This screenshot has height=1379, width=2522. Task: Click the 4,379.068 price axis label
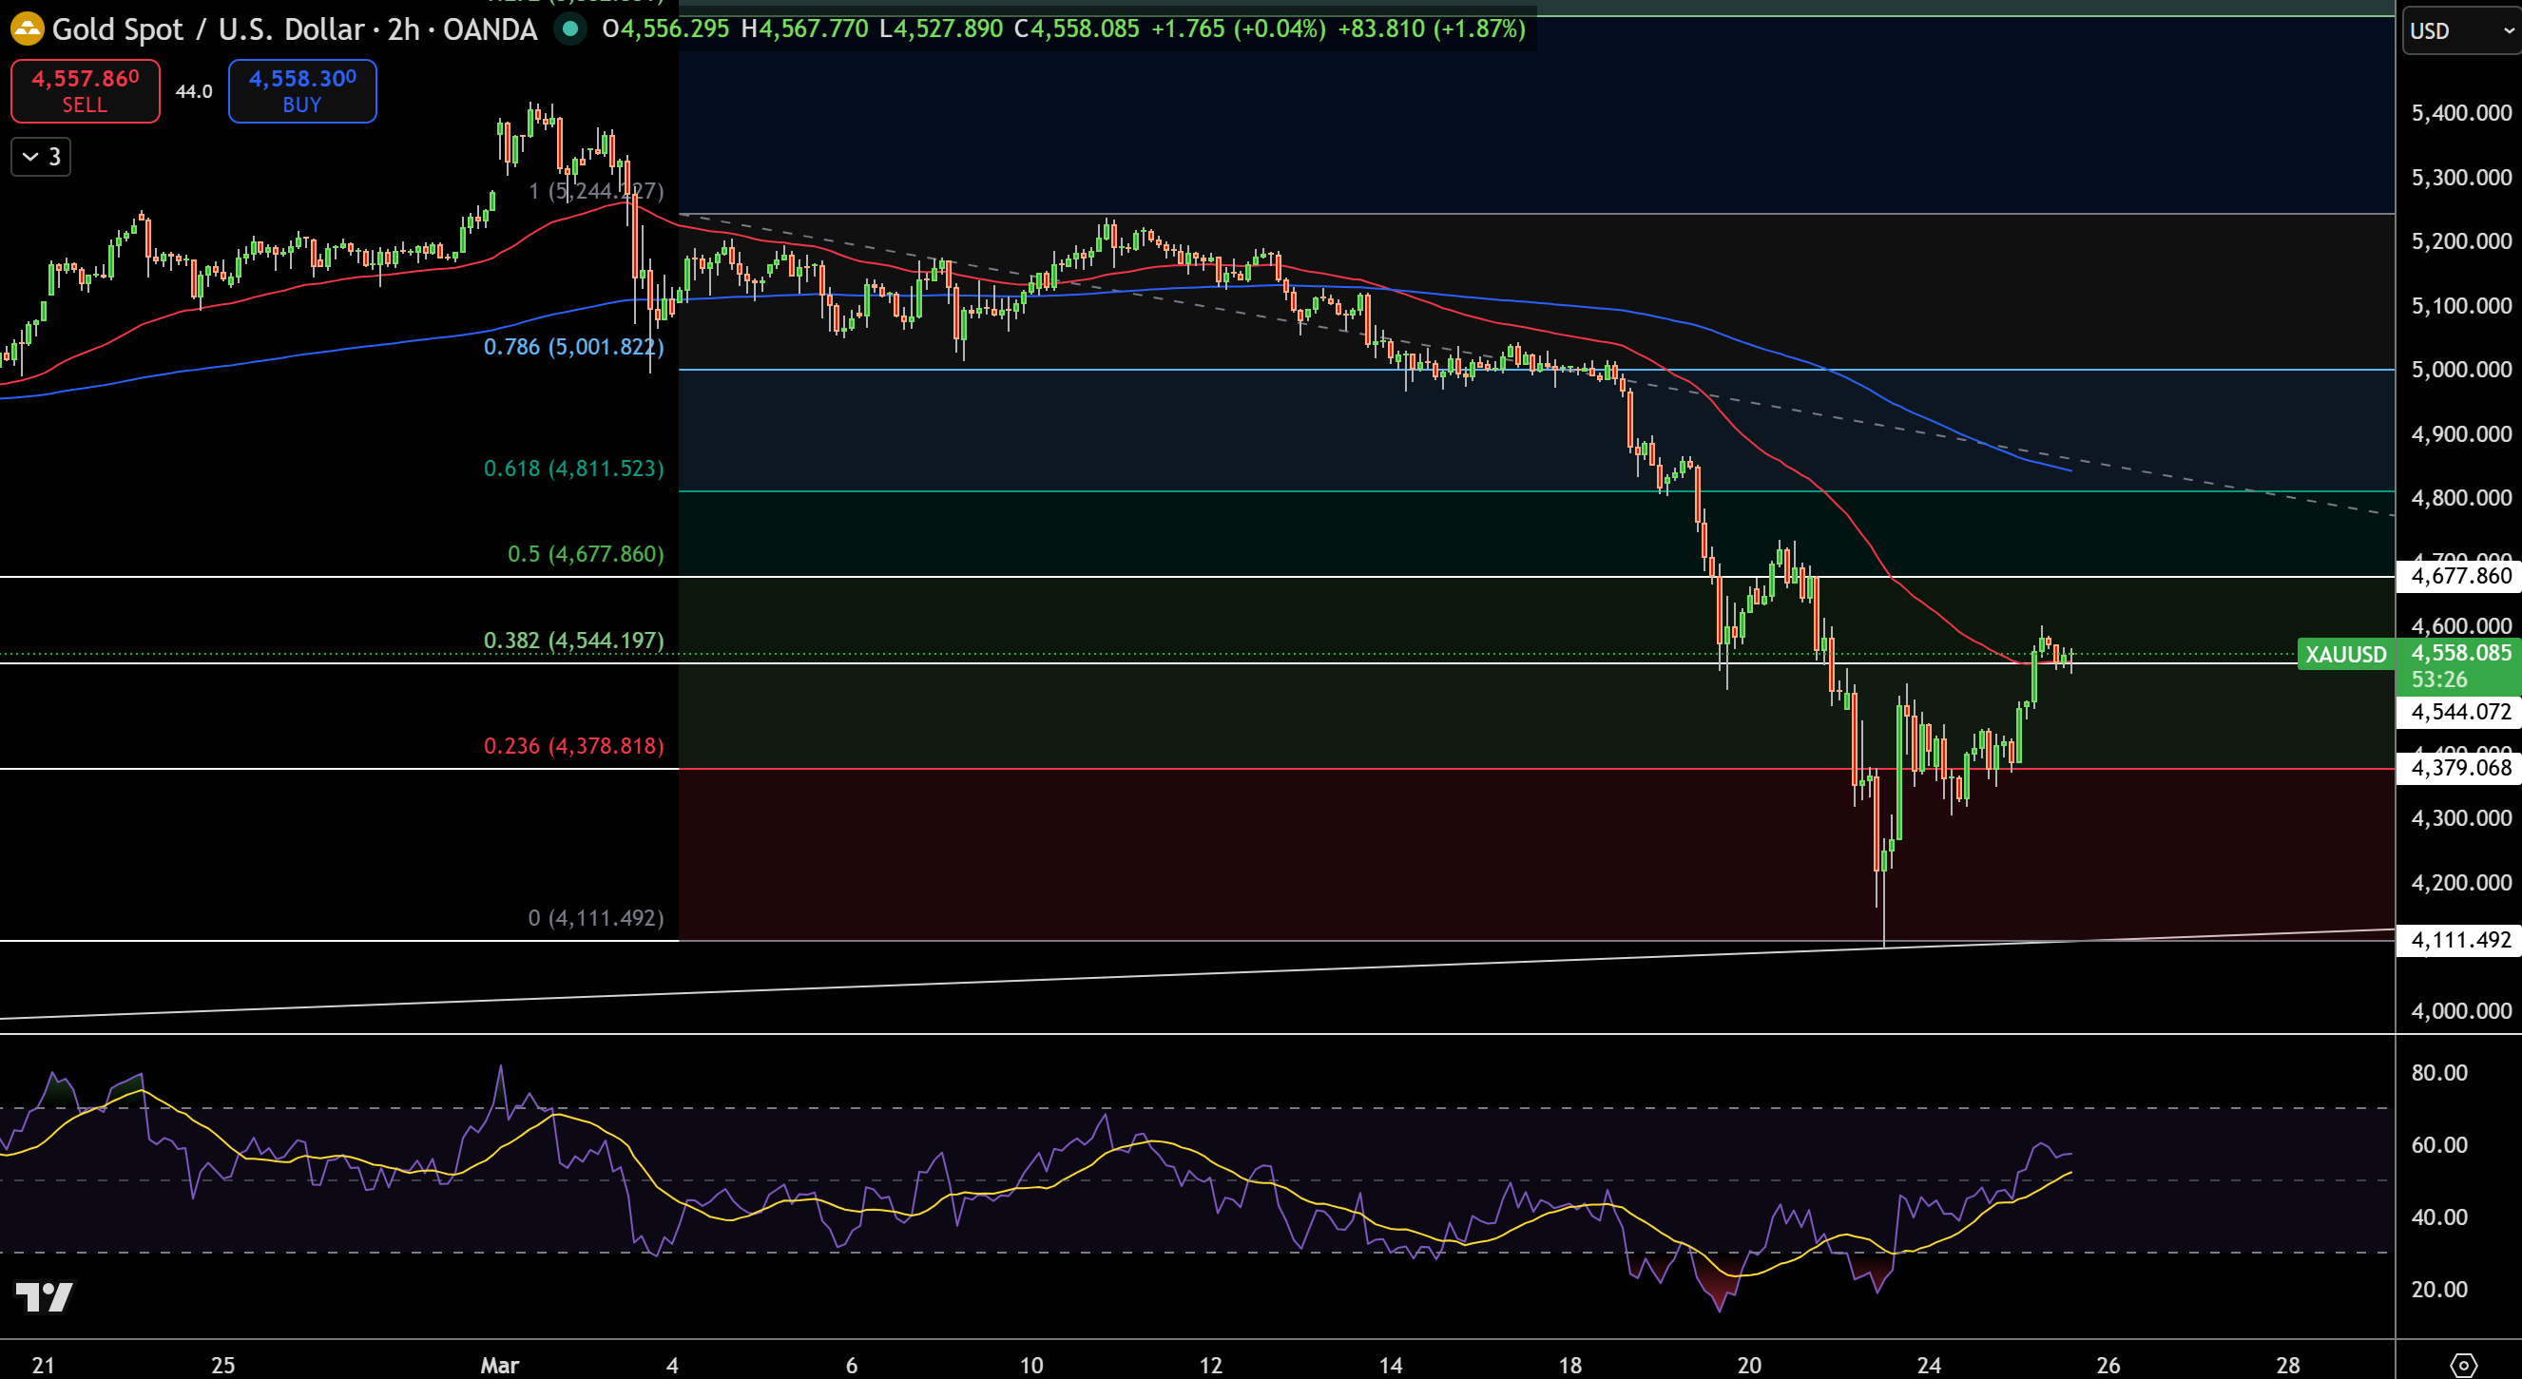[x=2460, y=767]
